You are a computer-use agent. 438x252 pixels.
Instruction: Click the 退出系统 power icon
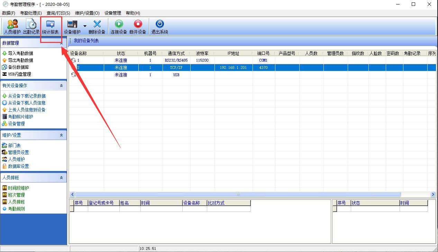159,26
